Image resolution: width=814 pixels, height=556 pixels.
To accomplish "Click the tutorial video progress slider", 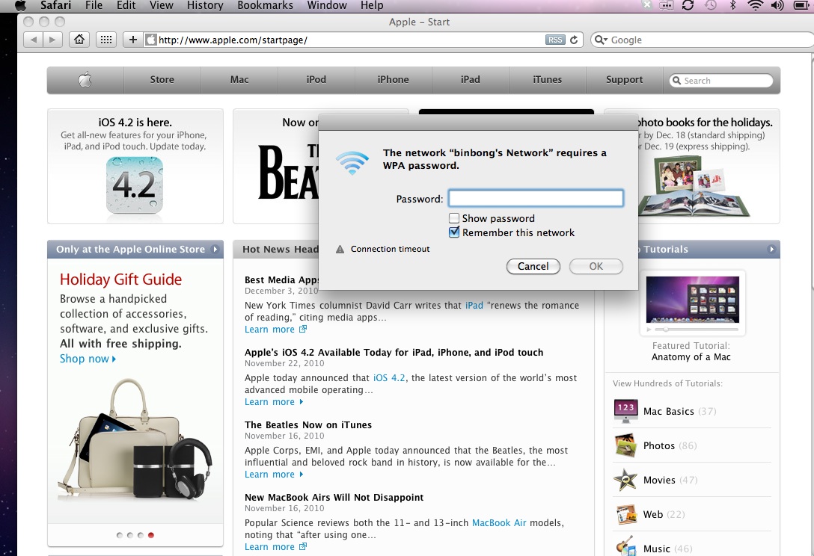I will coord(696,330).
